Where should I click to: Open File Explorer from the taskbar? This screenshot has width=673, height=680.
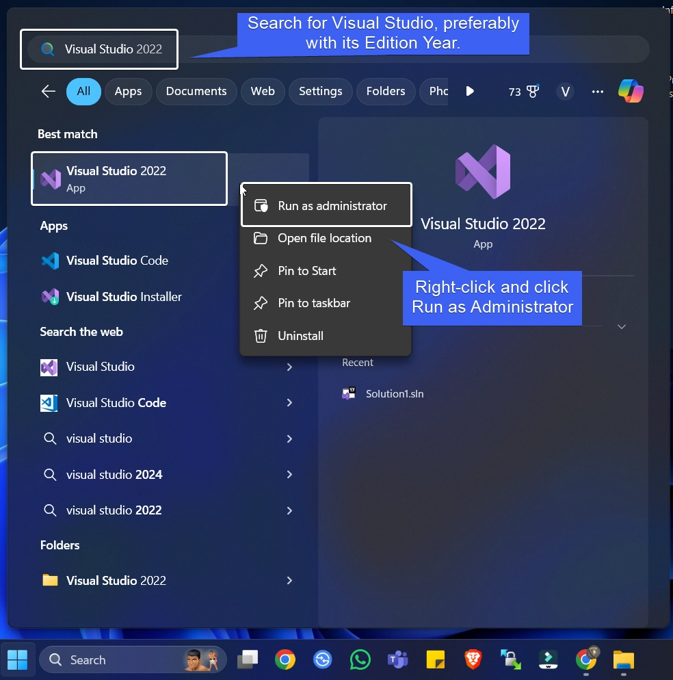coord(624,659)
